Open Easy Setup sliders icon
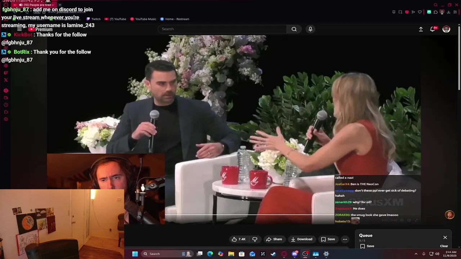 pos(456,12)
